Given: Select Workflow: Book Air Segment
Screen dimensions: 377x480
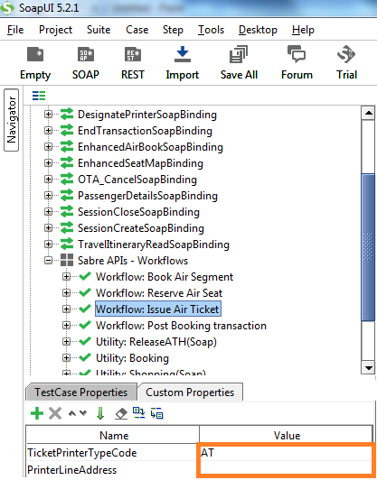Looking at the screenshot, I should click(165, 276).
